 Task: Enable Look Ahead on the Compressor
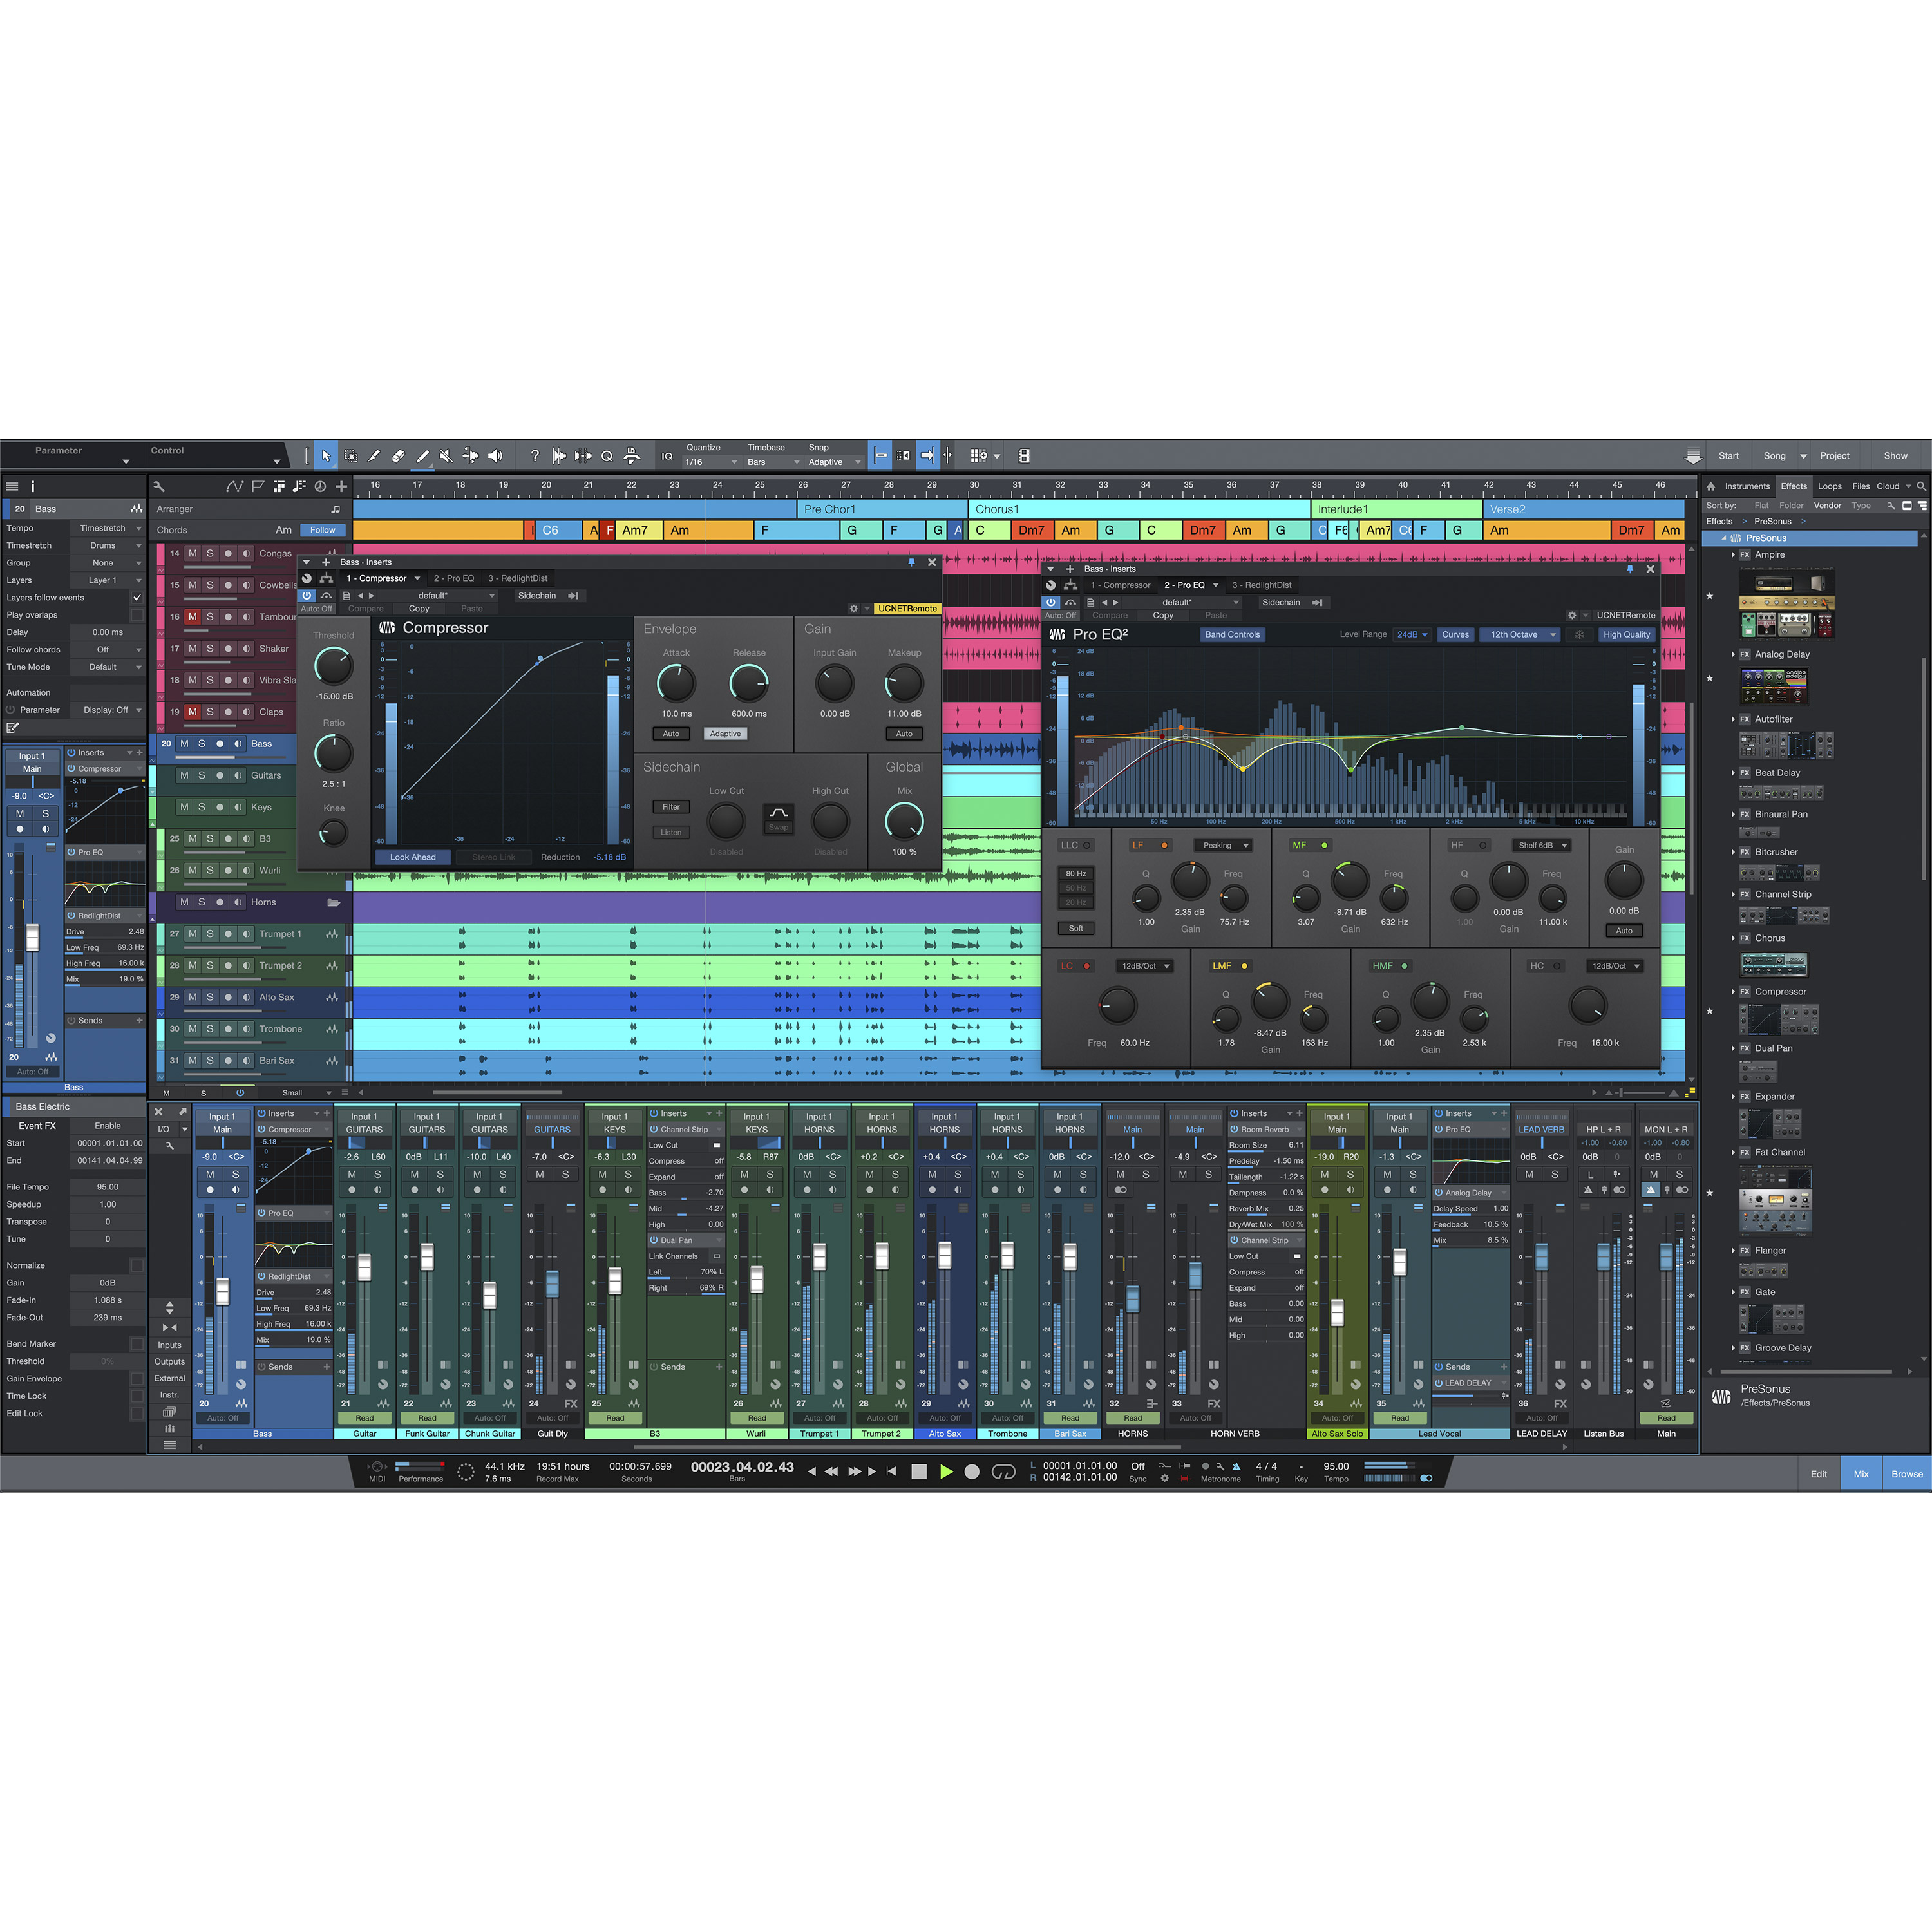pyautogui.click(x=413, y=857)
